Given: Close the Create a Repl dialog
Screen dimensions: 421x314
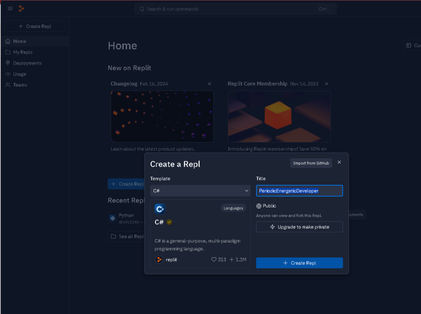Looking at the screenshot, I should coord(339,162).
